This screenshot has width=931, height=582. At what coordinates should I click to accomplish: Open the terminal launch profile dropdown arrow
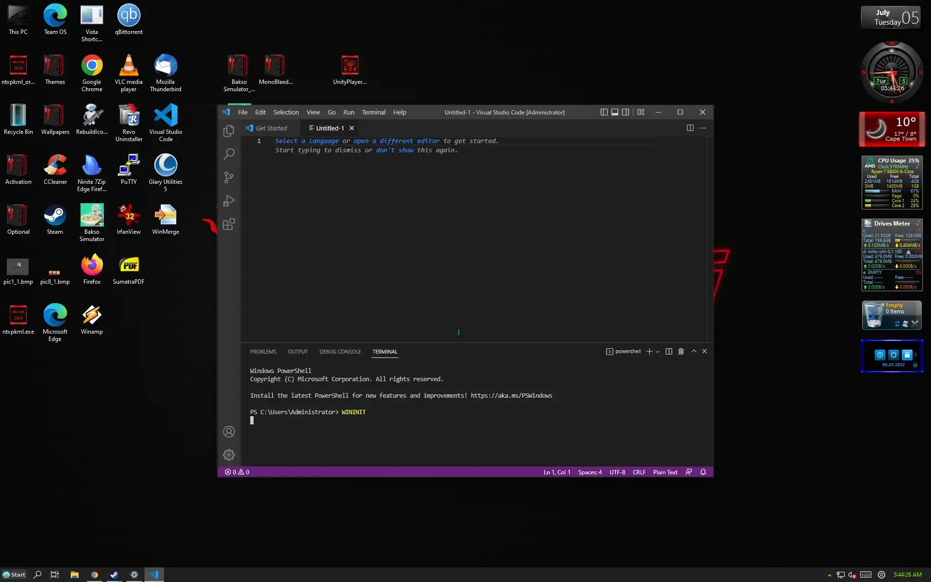[x=658, y=352]
